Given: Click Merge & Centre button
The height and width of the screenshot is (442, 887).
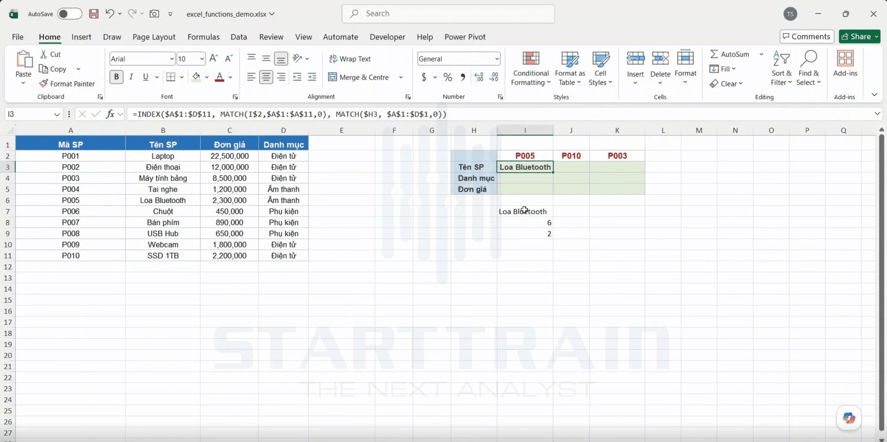Looking at the screenshot, I should tap(359, 77).
